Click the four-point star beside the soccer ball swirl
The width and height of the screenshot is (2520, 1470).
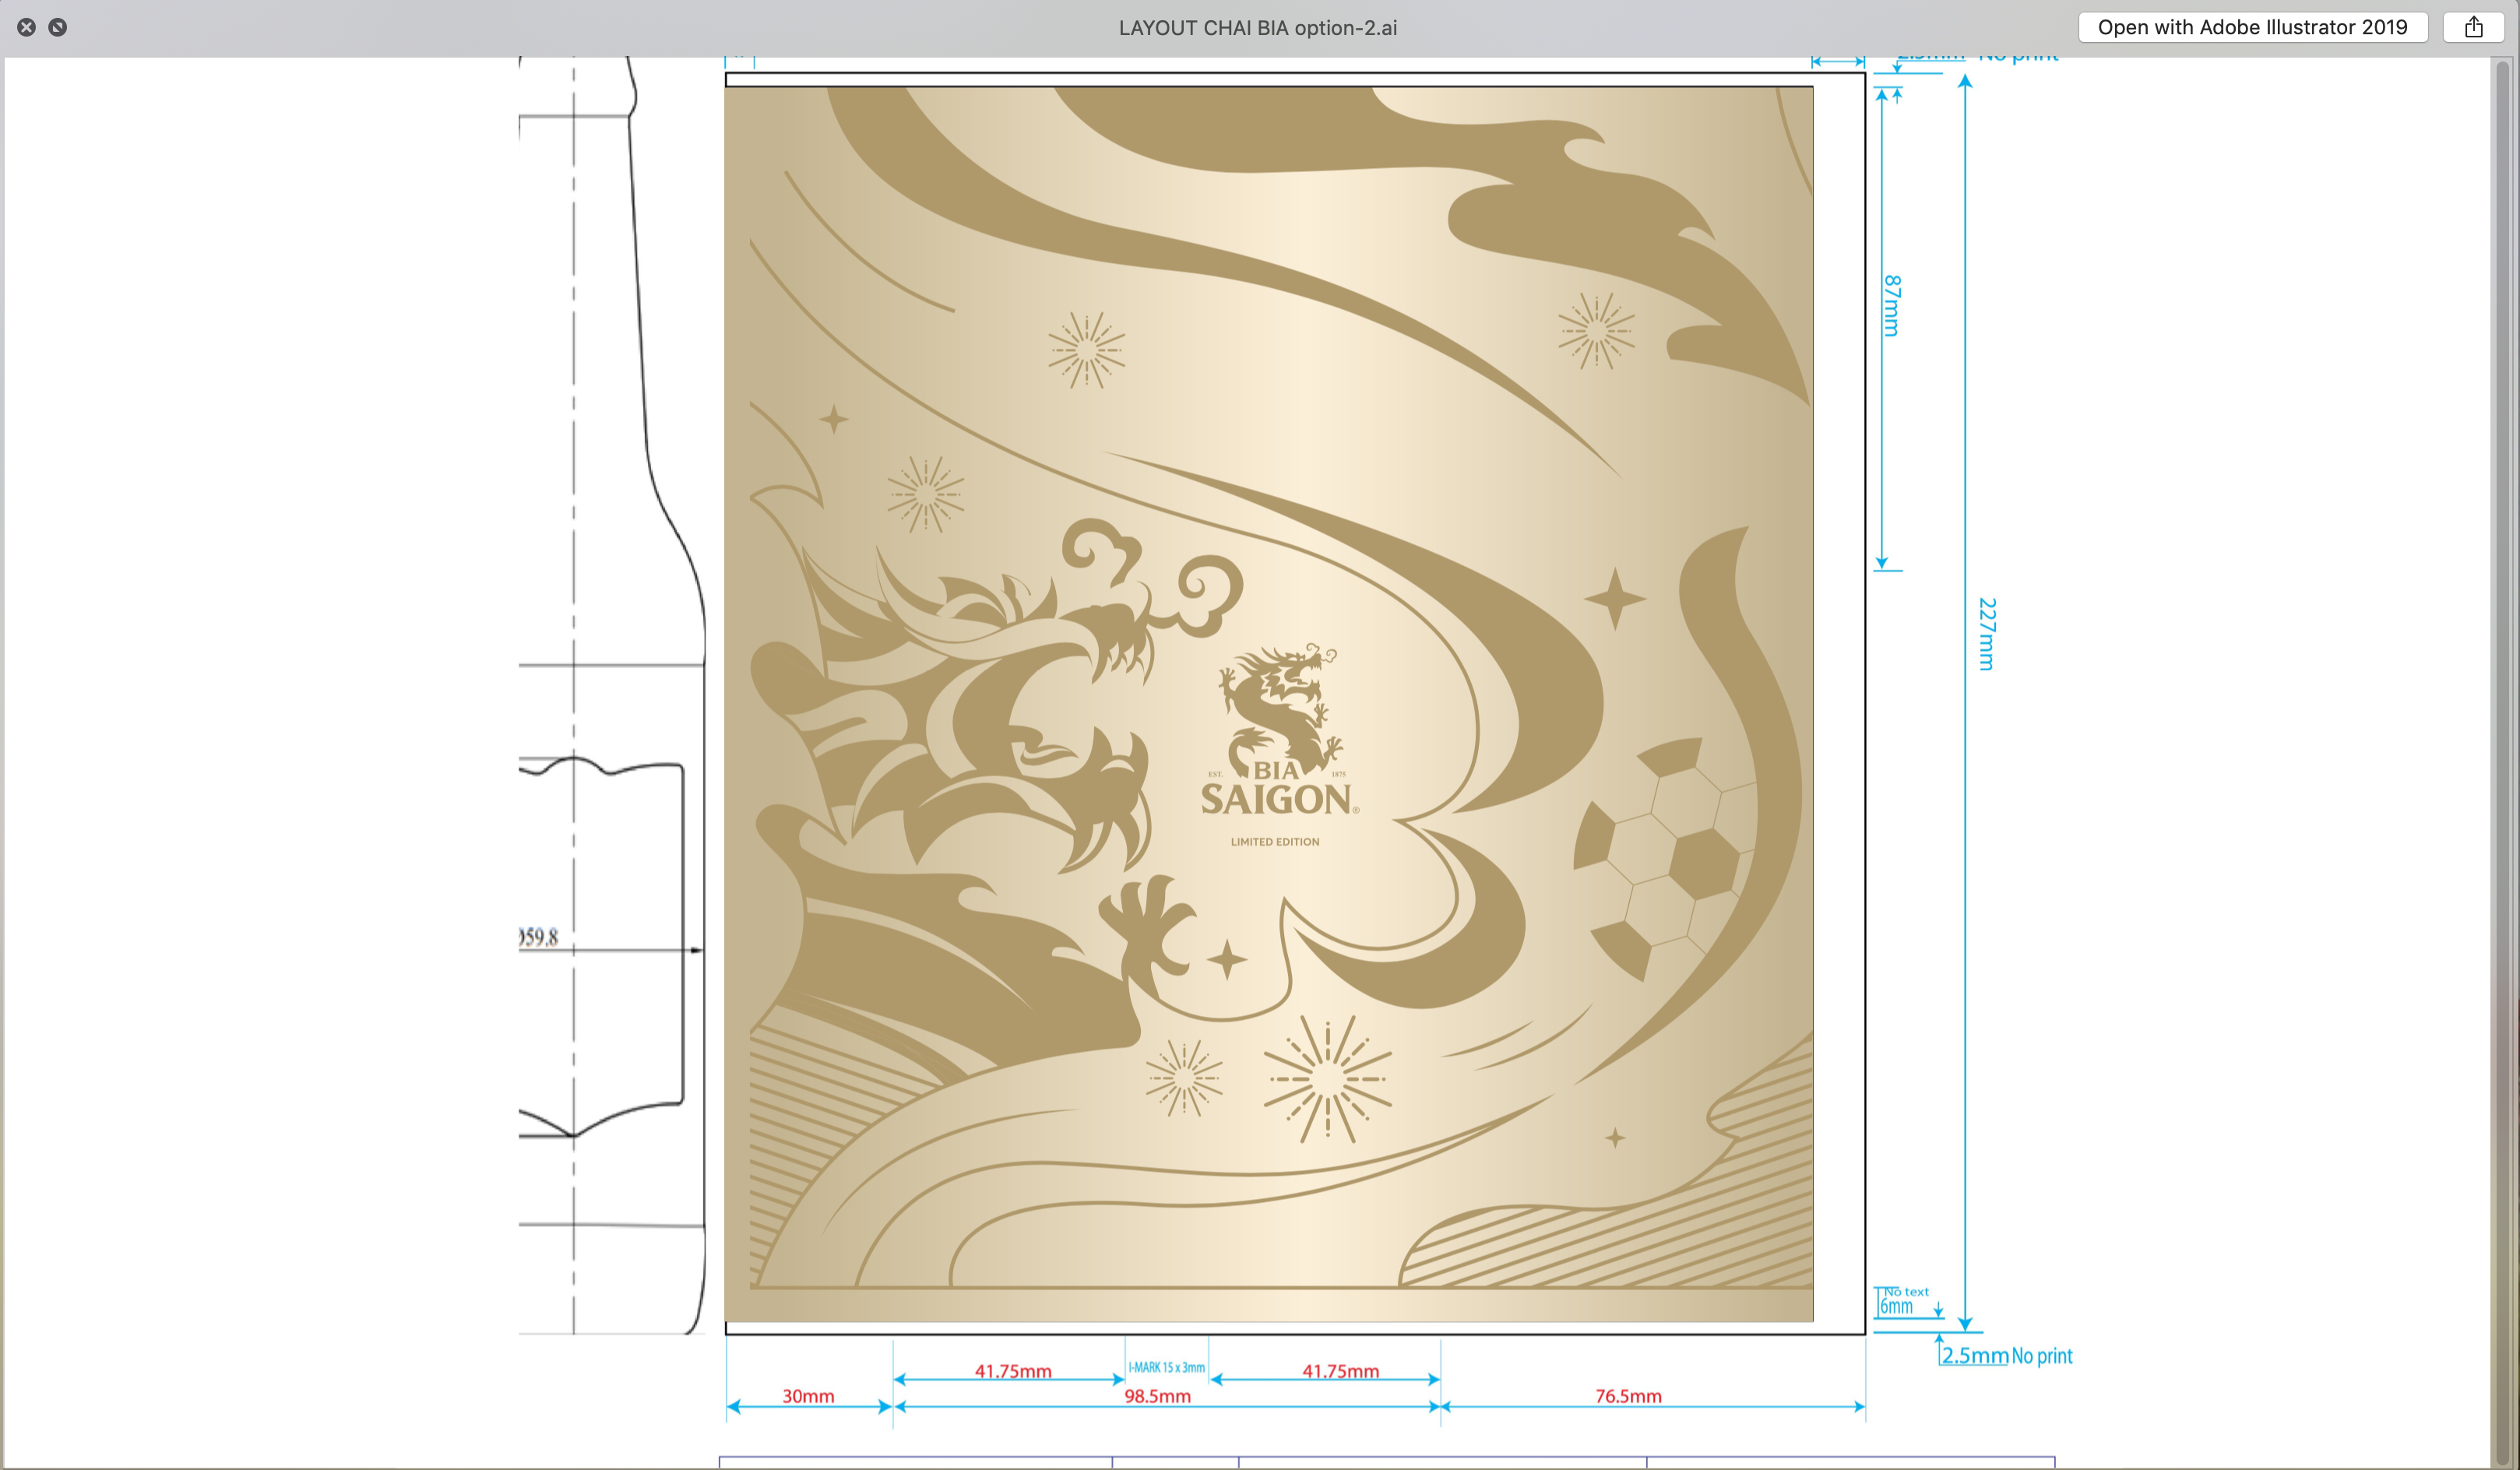1614,599
